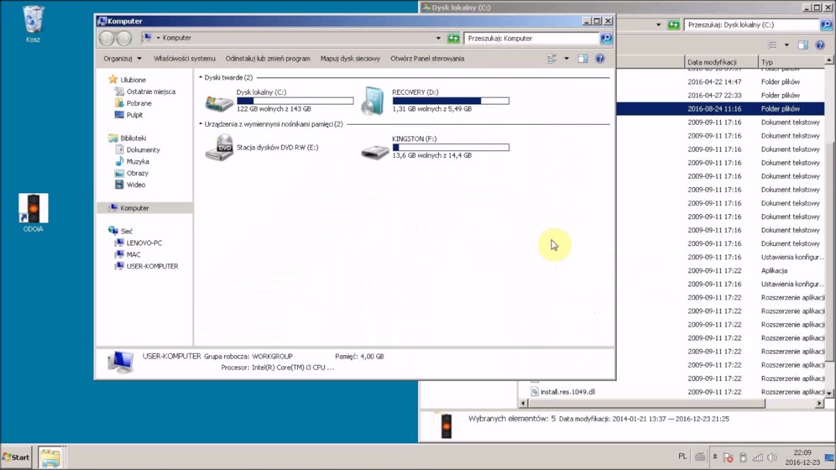
Task: Click the PL language indicator
Action: (683, 457)
